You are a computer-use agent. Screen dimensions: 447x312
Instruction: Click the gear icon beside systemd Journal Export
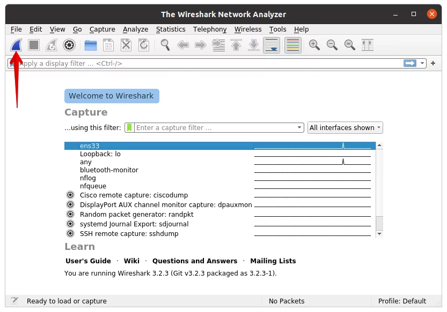tap(70, 224)
